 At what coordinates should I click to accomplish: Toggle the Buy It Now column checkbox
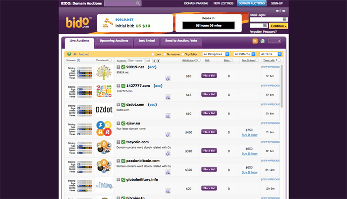pyautogui.click(x=257, y=60)
